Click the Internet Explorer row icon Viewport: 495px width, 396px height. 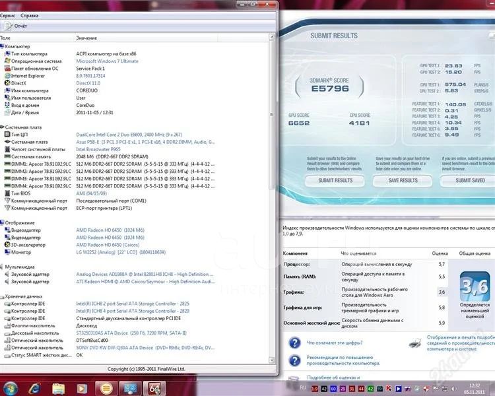point(7,76)
